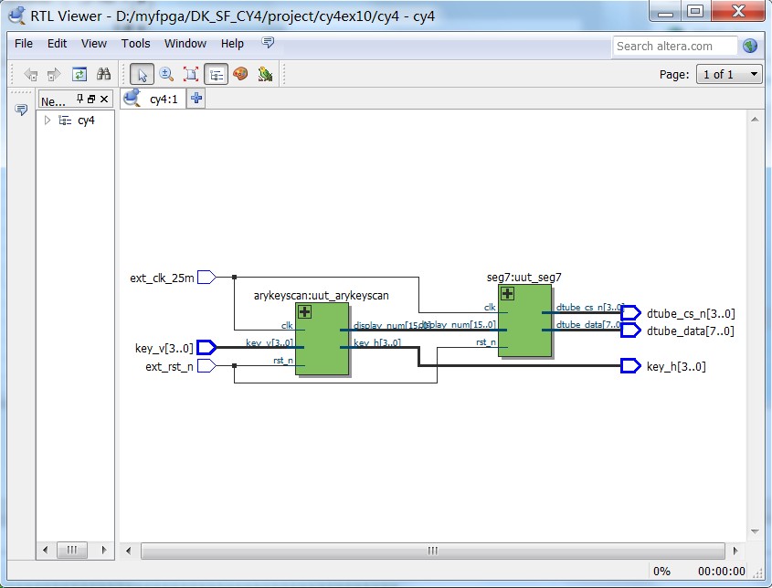
Task: Click the globe icon beside search box
Action: click(x=750, y=46)
